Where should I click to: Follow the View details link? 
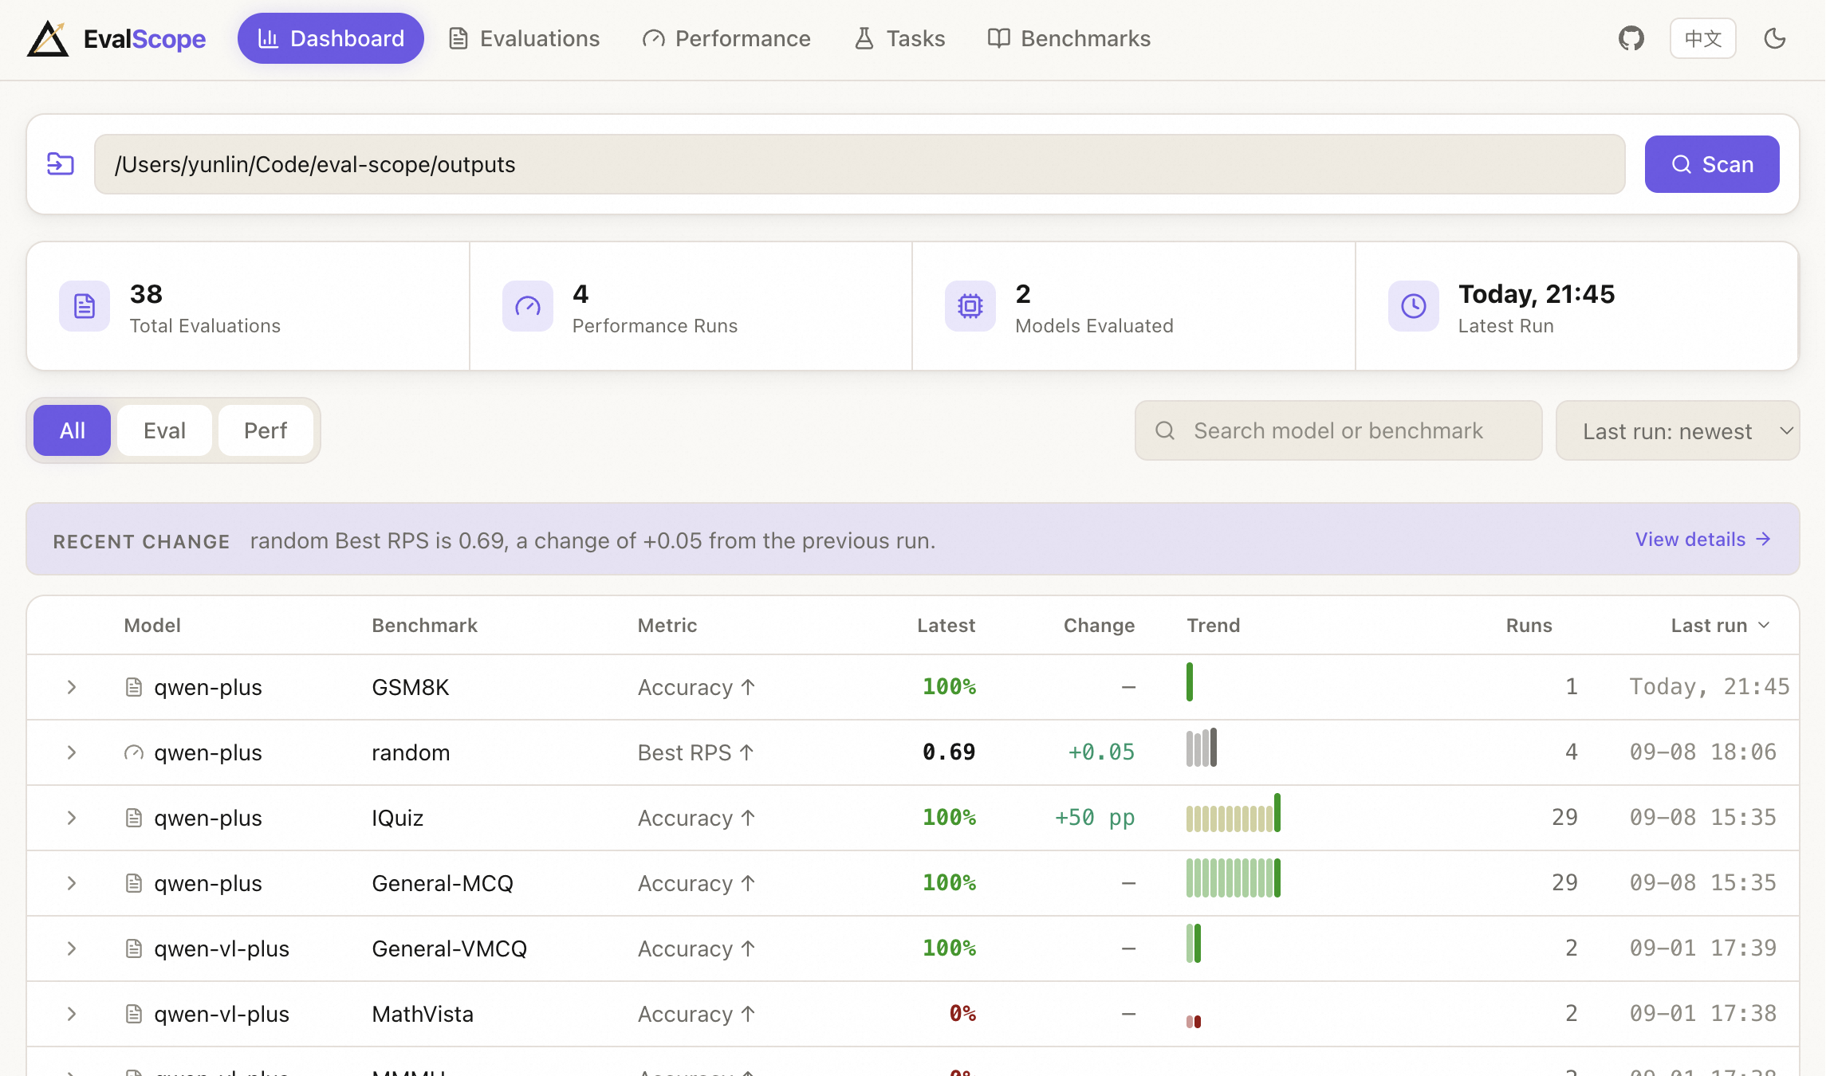point(1703,540)
